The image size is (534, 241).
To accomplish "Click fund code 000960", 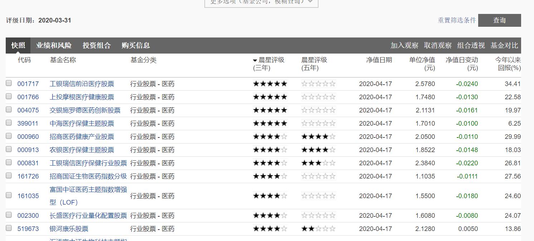I will [28, 137].
